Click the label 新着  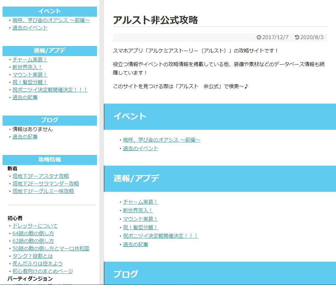(x=12, y=168)
